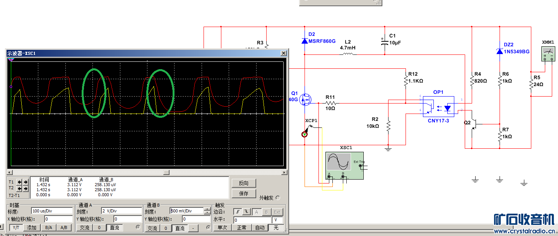558x236 pixels.
Task: Toggle channel A 交流 AC coupling
Action: [84, 228]
